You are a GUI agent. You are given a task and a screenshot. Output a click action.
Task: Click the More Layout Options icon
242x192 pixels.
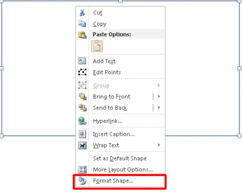[82, 169]
